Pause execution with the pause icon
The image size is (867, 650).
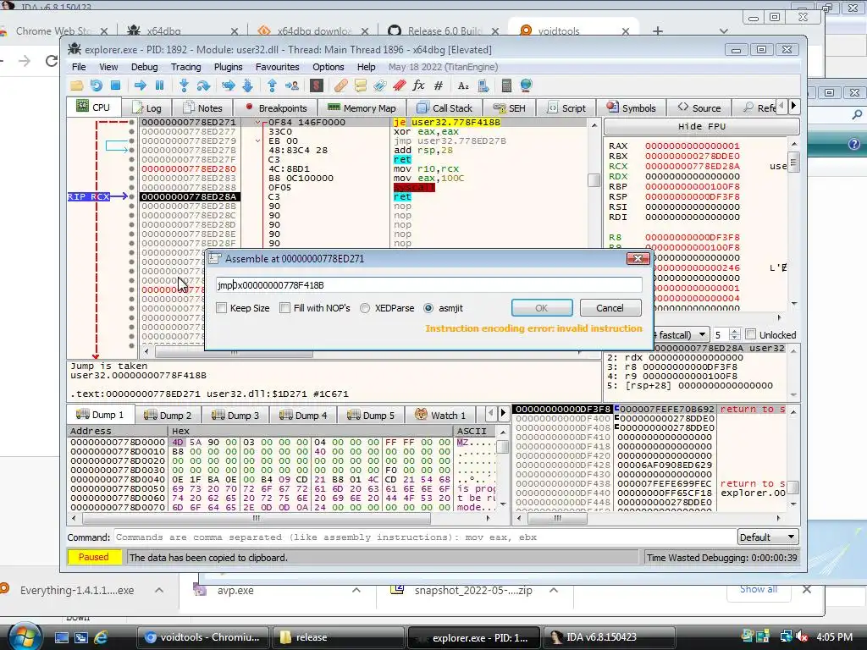[x=160, y=85]
